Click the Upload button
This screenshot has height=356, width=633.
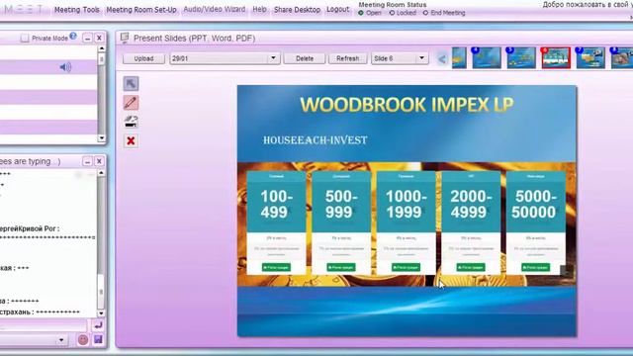point(143,58)
